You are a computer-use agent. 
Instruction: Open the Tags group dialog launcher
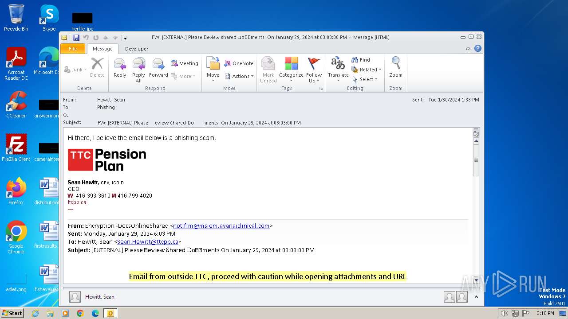(x=321, y=89)
